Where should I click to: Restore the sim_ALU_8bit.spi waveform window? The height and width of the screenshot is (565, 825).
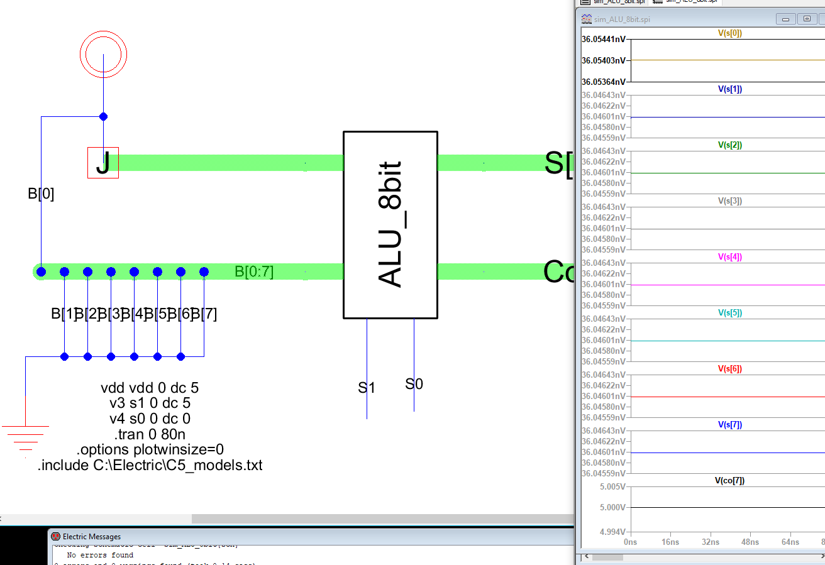(807, 19)
